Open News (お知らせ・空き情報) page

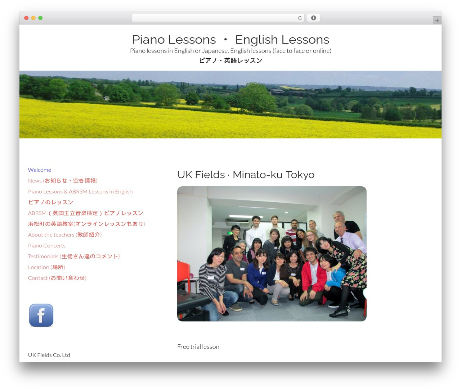tap(63, 181)
